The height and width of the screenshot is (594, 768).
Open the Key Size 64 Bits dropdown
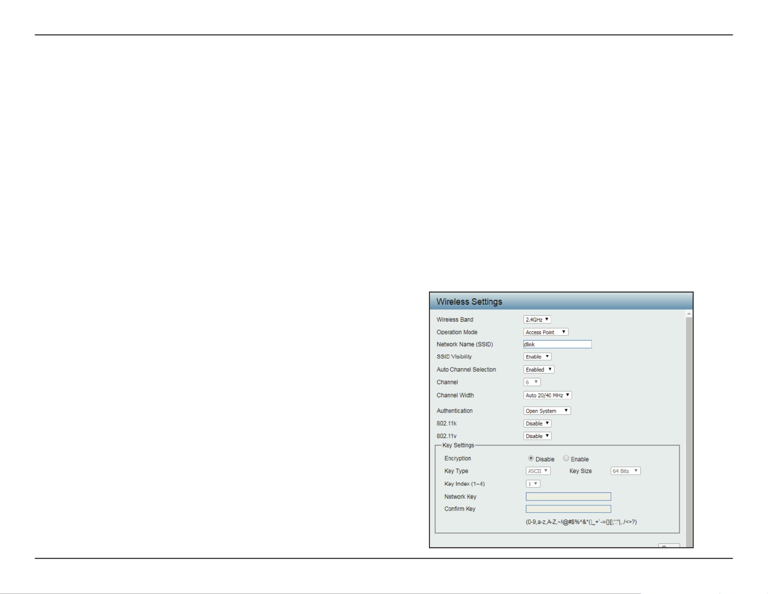pyautogui.click(x=626, y=471)
